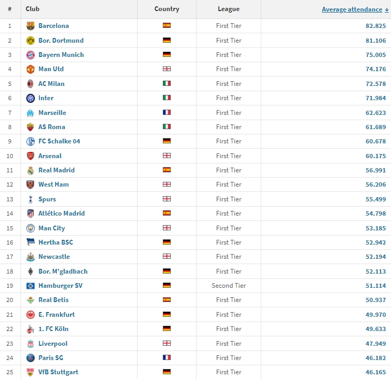Click the Manchester United crest icon
Image resolution: width=391 pixels, height=379 pixels.
(x=31, y=69)
